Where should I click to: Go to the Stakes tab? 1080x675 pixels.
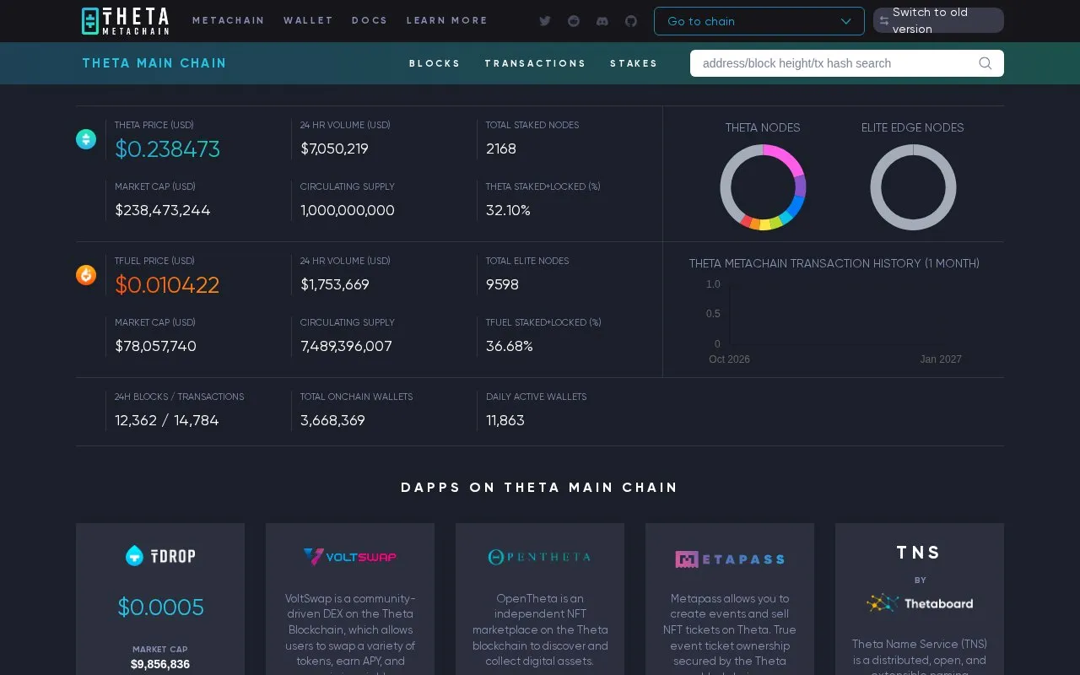(634, 63)
